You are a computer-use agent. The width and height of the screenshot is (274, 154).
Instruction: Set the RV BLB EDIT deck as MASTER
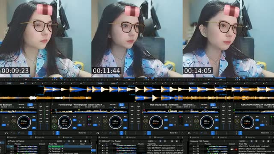32,107
